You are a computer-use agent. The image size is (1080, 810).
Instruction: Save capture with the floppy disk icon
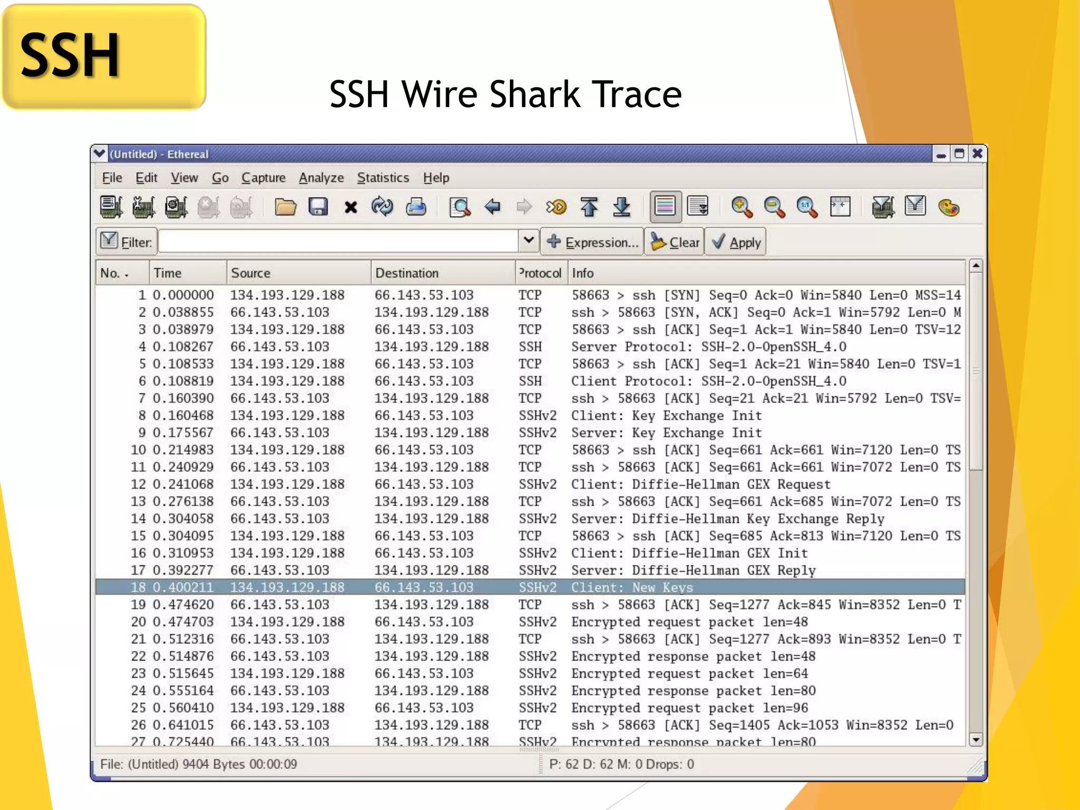[318, 207]
